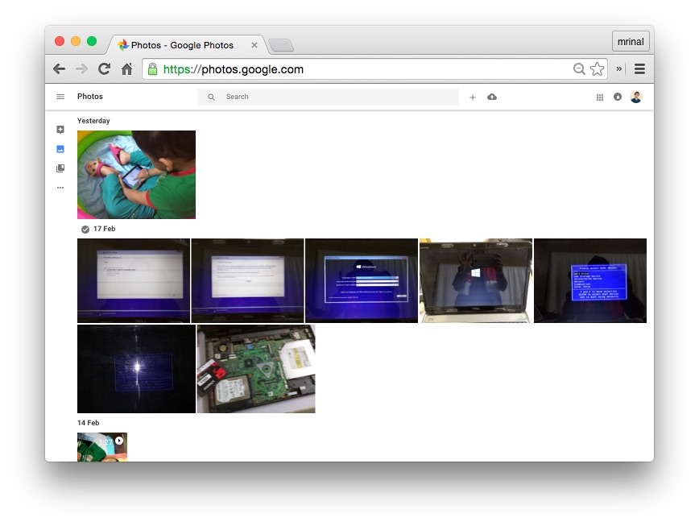Click the browser forward arrow
699x526 pixels.
pyautogui.click(x=81, y=69)
